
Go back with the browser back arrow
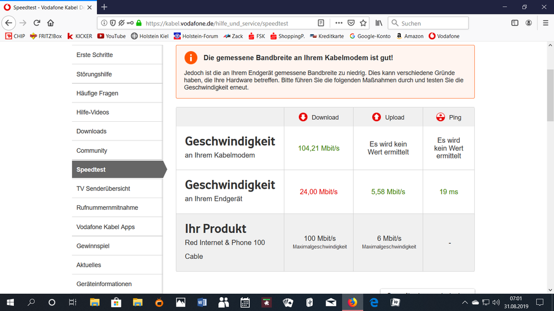(x=9, y=23)
